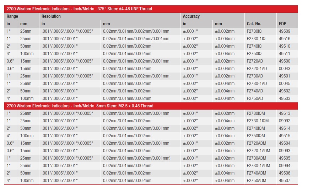The width and height of the screenshot is (313, 187).
Task: Click catalog number F2750IQM
Action: 256,136
